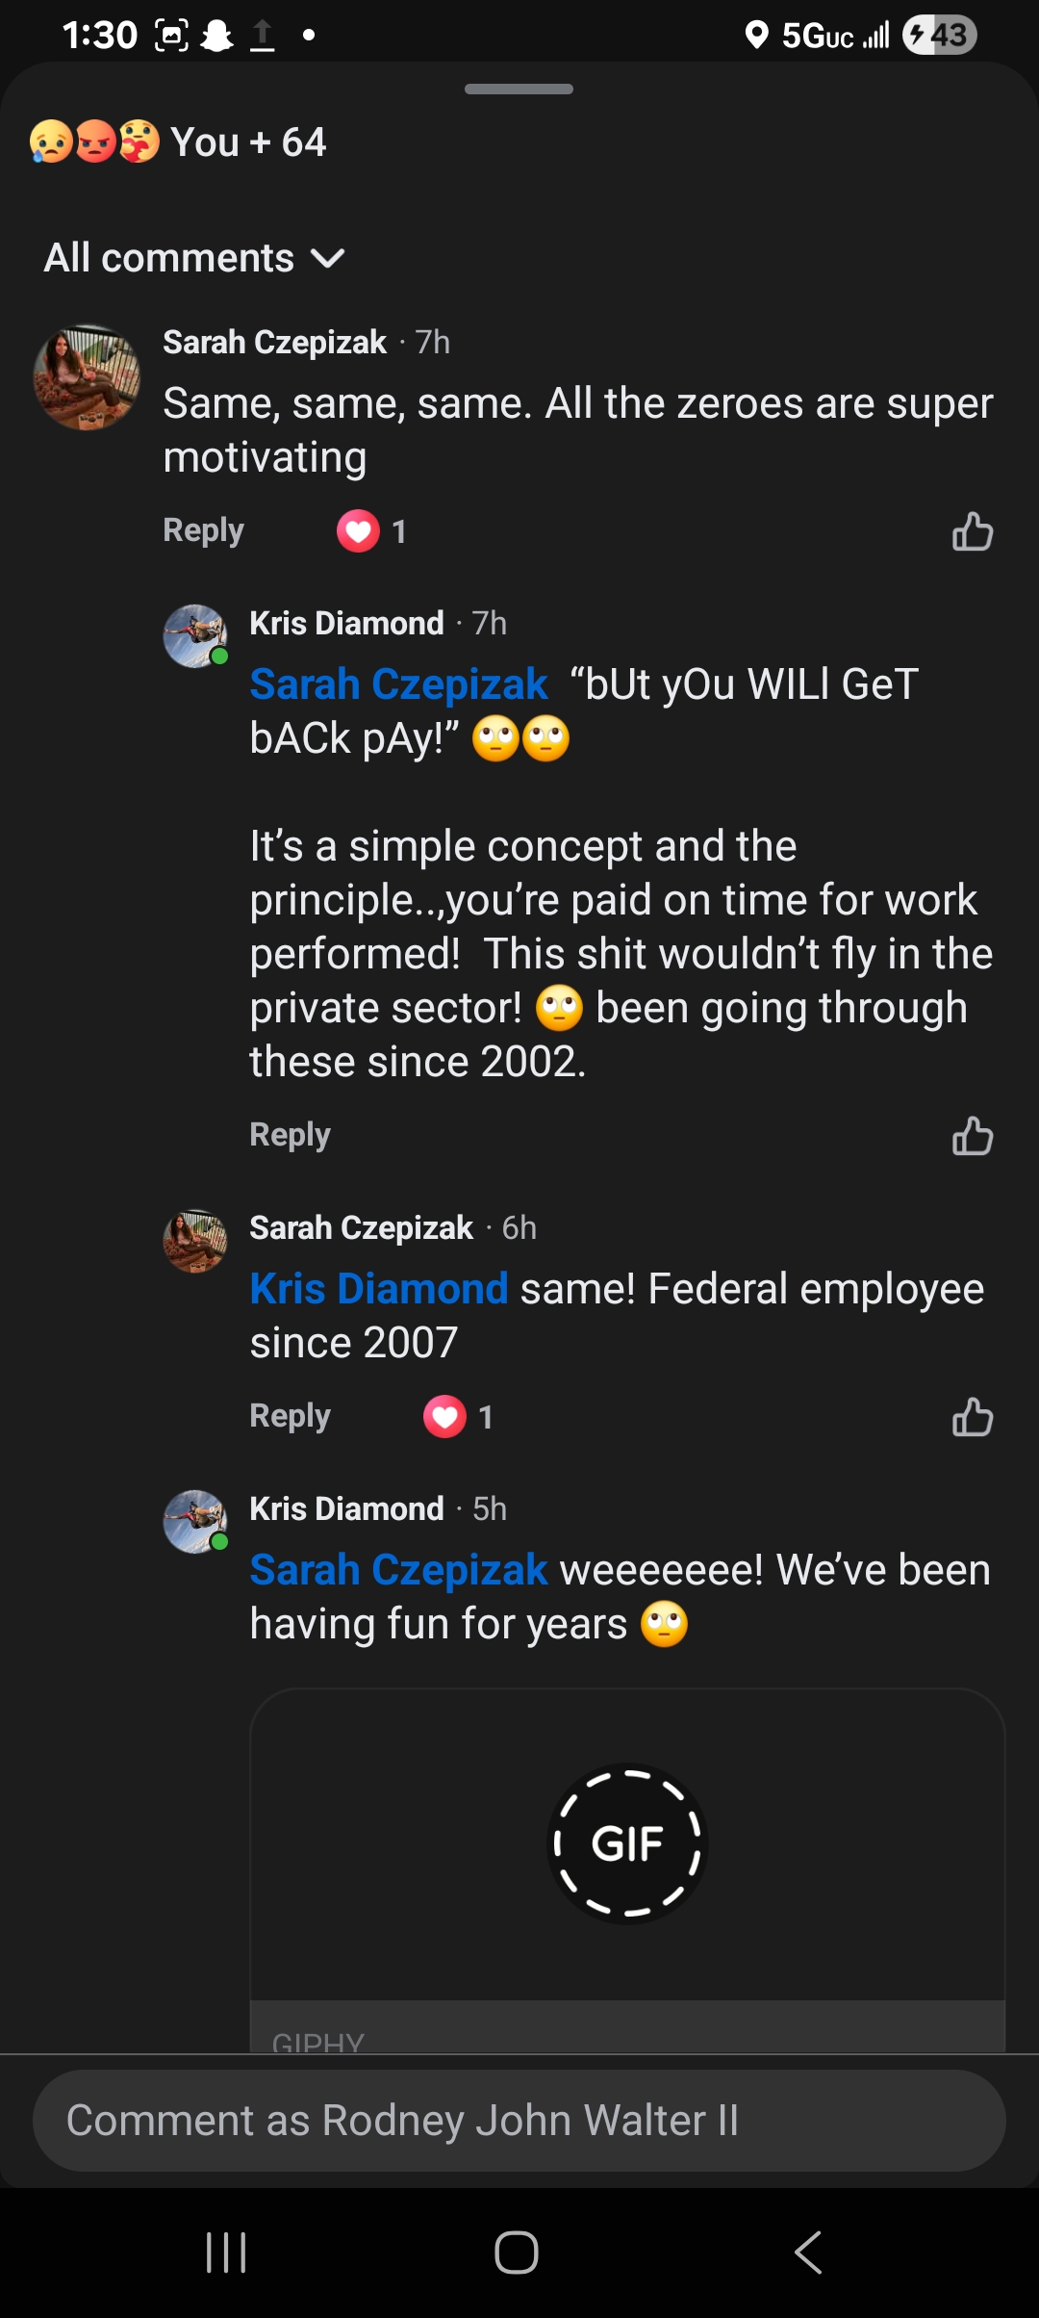Tap the Comment as Rodney John Walter II field

coord(519,2120)
